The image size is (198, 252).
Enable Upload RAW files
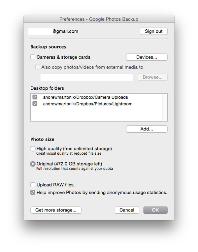(x=33, y=185)
